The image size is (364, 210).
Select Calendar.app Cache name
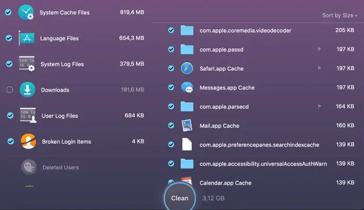click(226, 183)
